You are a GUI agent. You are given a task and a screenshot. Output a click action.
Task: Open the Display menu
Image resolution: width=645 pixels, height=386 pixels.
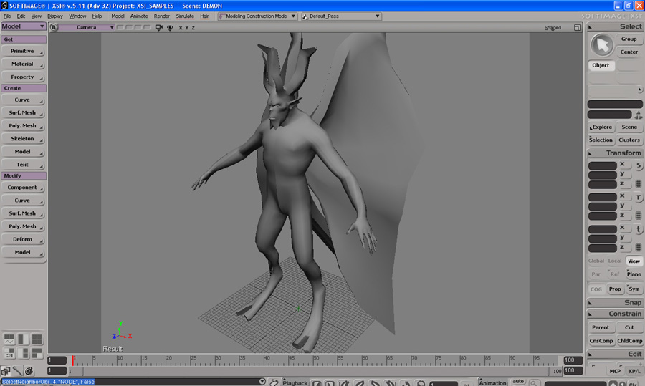[x=55, y=16]
